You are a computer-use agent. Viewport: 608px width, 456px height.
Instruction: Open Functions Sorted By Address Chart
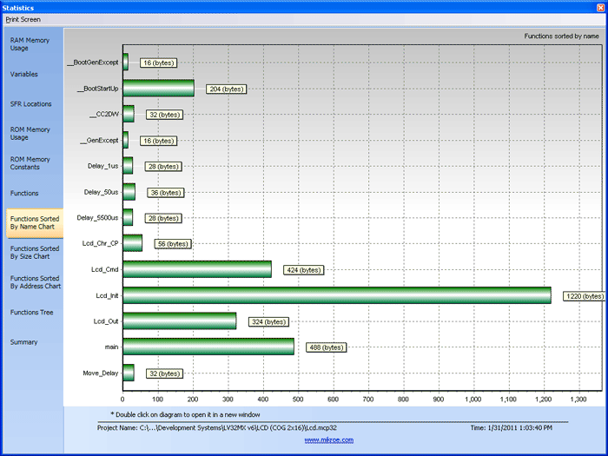(36, 282)
